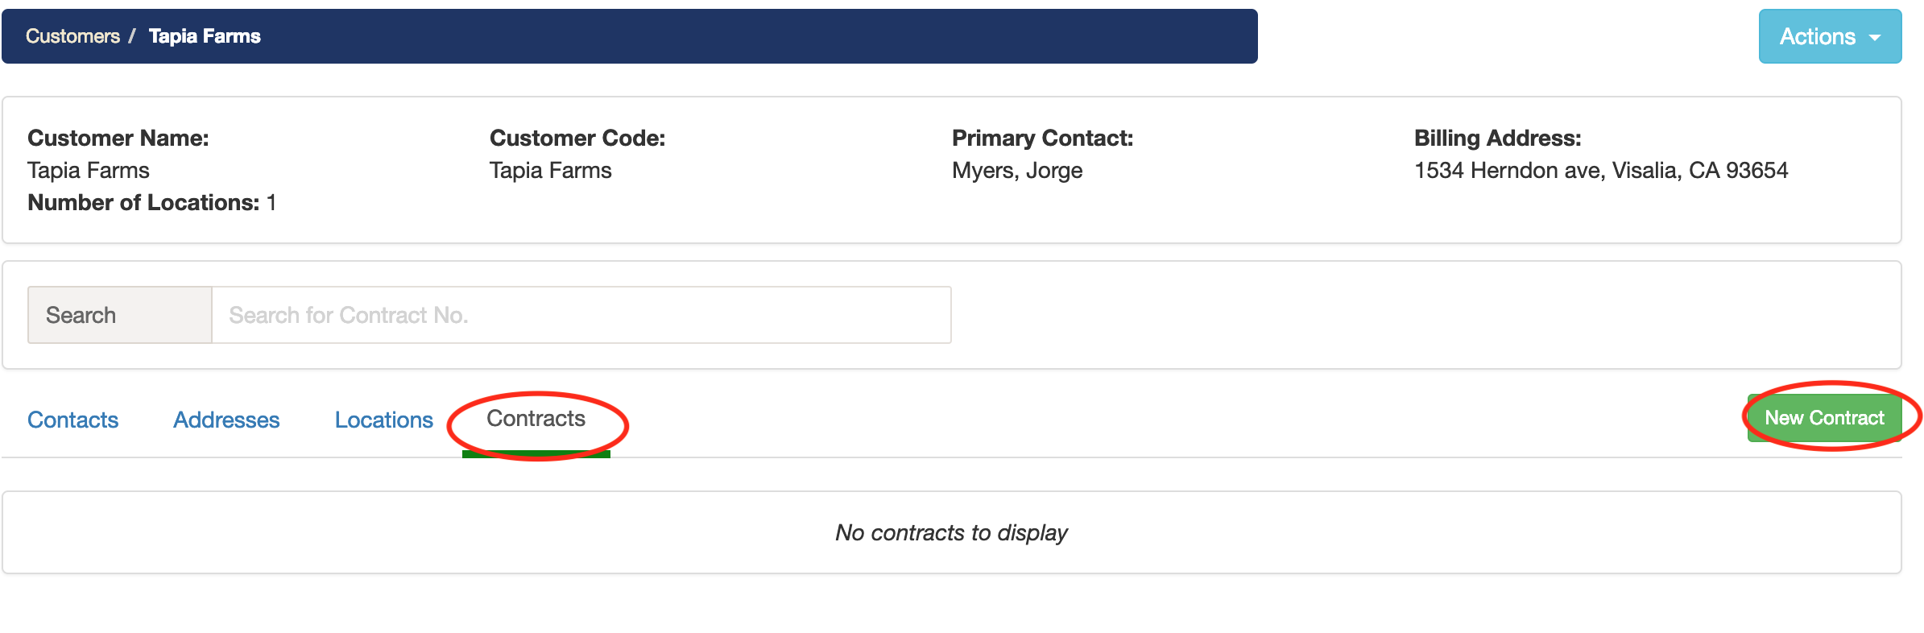Select the Addresses tab

point(226,419)
